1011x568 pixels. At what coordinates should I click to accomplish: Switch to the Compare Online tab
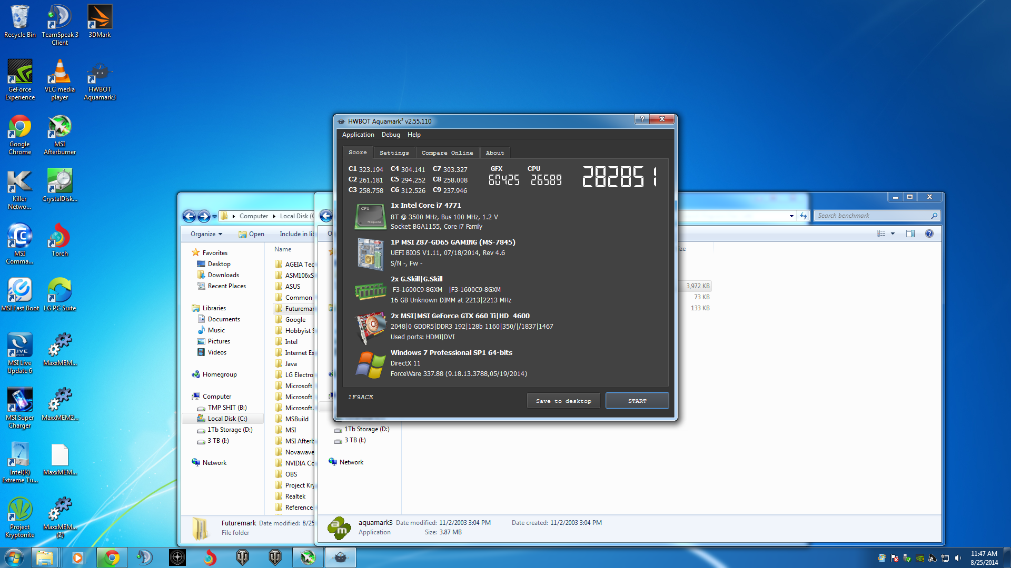[447, 153]
